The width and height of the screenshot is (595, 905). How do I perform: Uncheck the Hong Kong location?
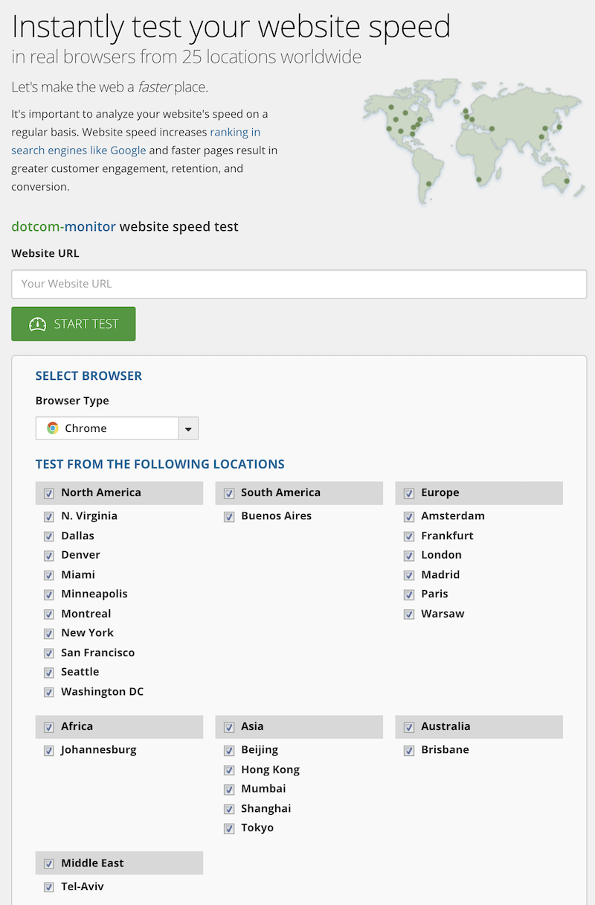point(229,770)
